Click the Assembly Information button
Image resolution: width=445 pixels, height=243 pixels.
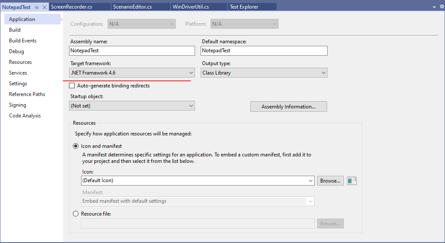(289, 107)
